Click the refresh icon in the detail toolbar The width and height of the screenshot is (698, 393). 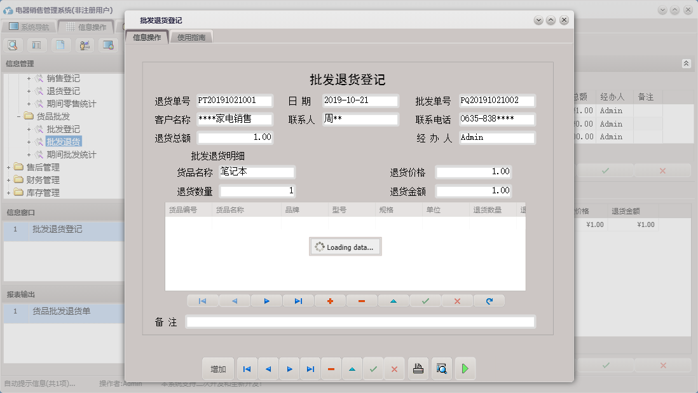(x=489, y=300)
